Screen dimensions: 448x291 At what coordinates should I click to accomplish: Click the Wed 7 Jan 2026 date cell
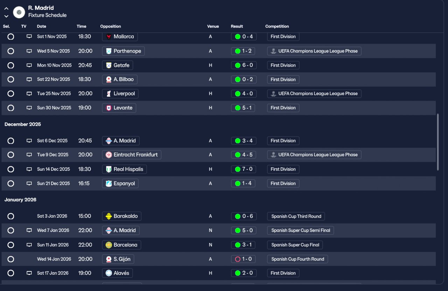pyautogui.click(x=53, y=231)
